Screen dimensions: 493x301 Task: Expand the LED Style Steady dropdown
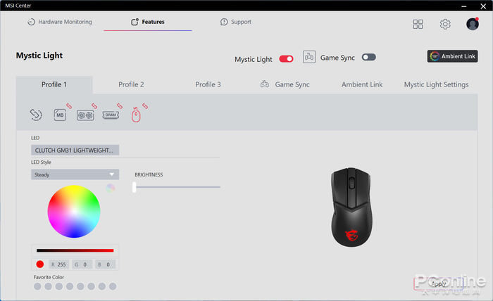tap(75, 174)
